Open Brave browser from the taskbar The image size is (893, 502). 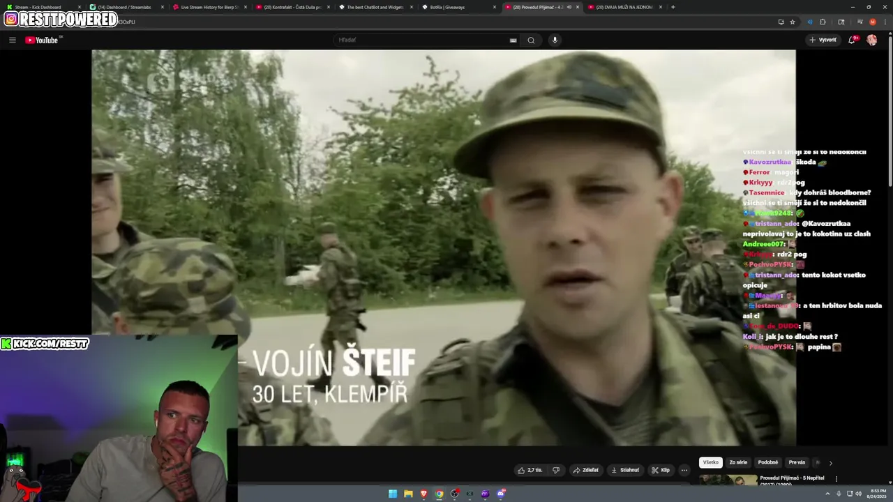423,494
